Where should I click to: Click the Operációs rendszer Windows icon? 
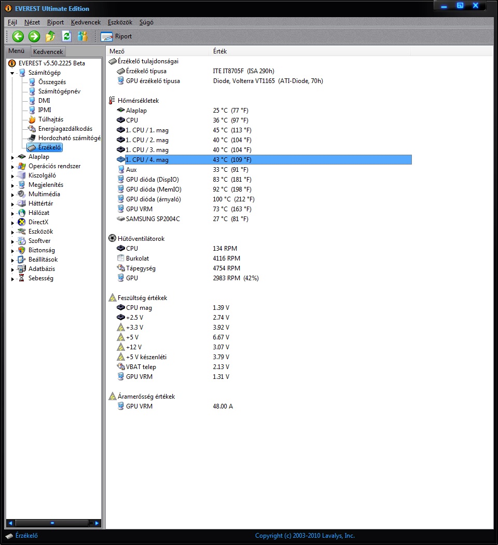coord(22,166)
